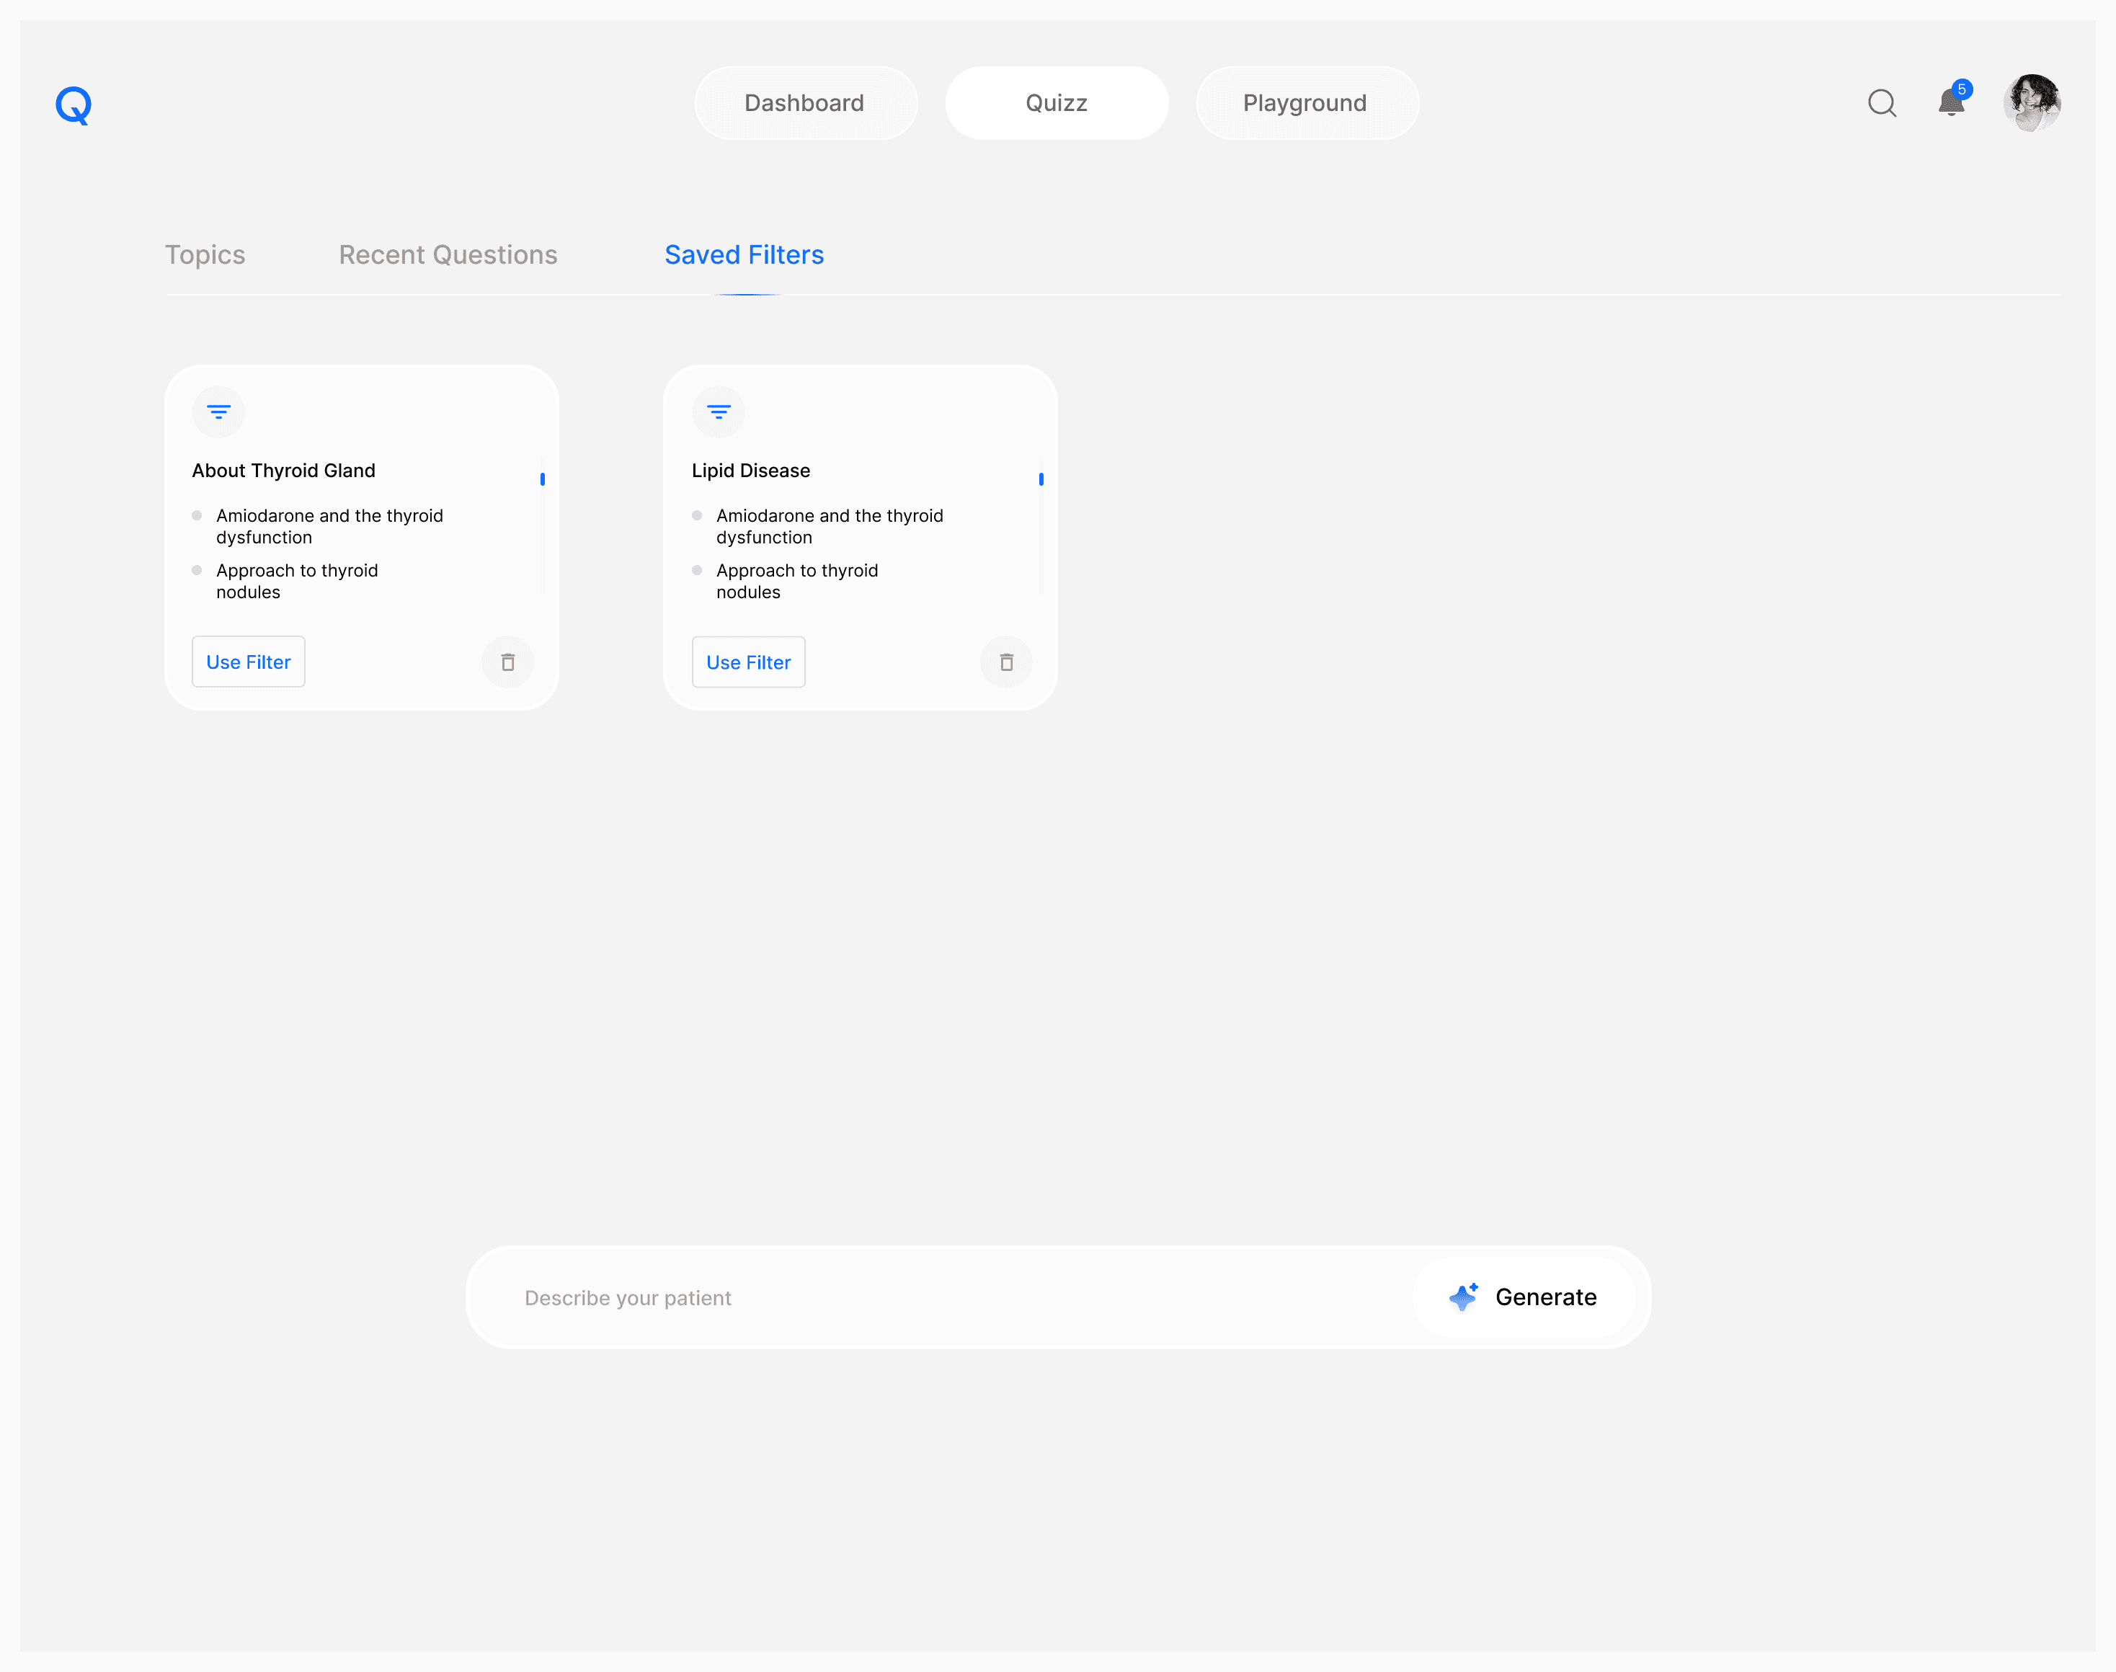Use Filter for About Thyroid Gland
The height and width of the screenshot is (1672, 2116).
[249, 663]
